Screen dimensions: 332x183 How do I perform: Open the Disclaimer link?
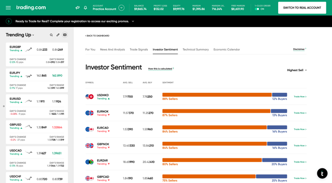pos(299,49)
